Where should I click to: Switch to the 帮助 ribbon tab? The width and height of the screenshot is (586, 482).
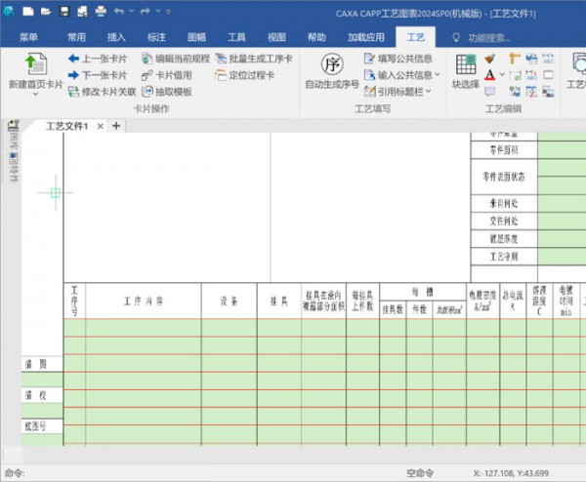point(316,37)
